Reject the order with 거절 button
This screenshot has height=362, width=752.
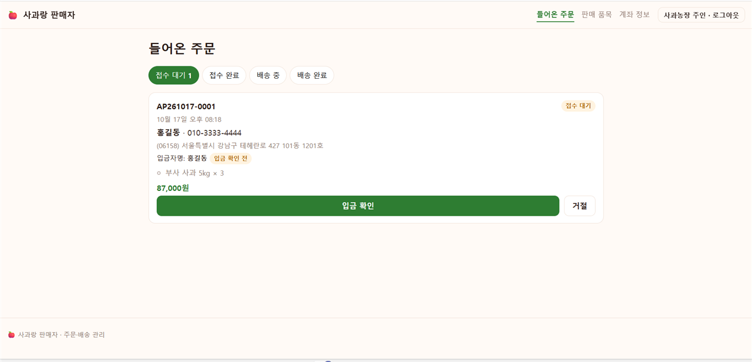[x=580, y=206]
